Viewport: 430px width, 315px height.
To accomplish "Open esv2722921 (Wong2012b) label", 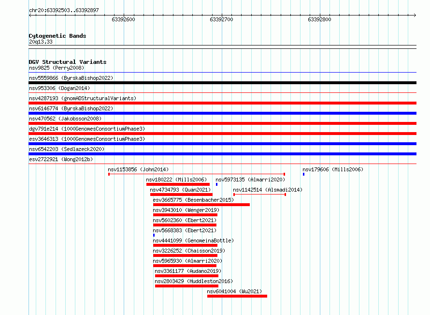I will point(61,159).
